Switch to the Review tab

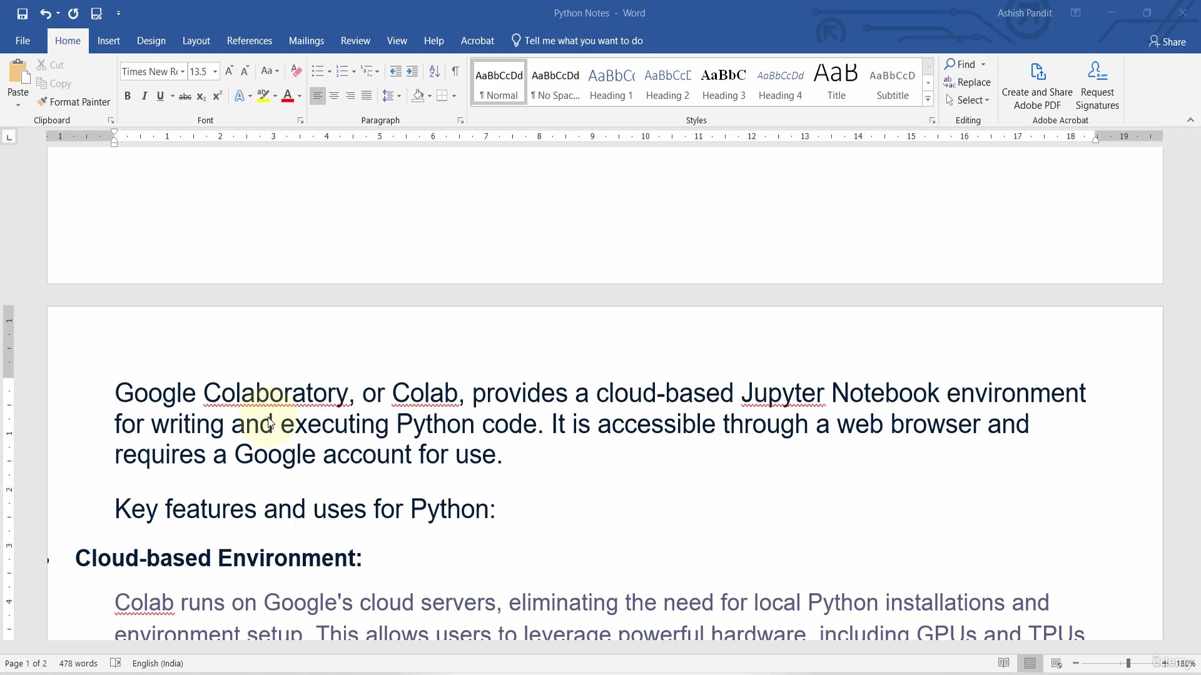[x=355, y=41]
